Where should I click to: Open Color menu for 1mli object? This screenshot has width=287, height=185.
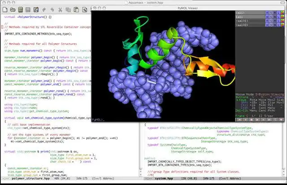tap(283, 17)
